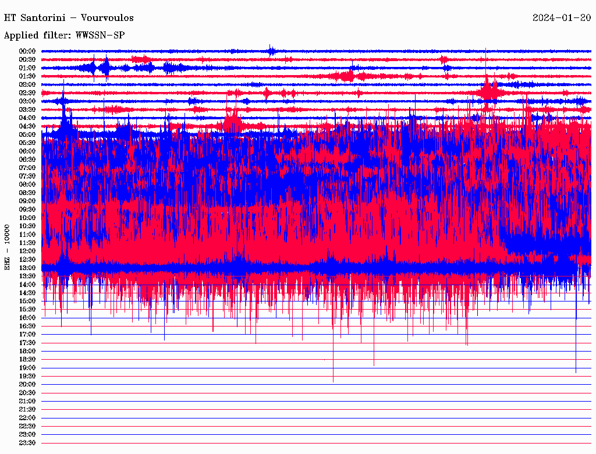596x454 pixels.
Task: Click the date 2024-01-20 in the header
Action: pyautogui.click(x=562, y=18)
